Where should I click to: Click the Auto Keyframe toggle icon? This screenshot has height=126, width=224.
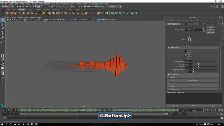pyautogui.click(x=218, y=114)
